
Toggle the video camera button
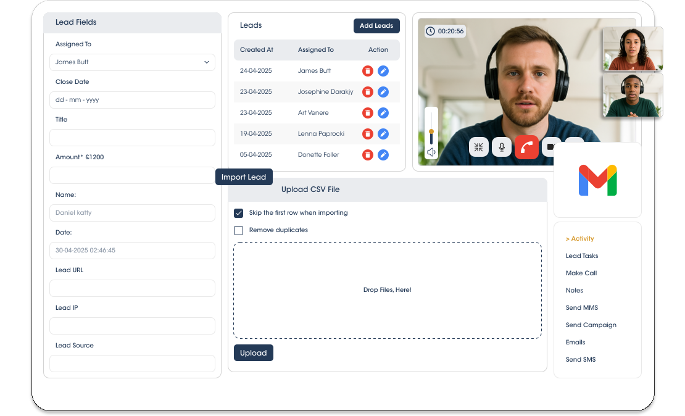(549, 148)
